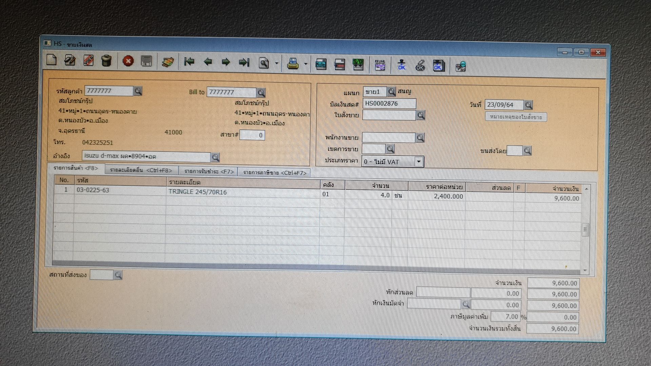The width and height of the screenshot is (651, 366).
Task: Click the เขตการขาย sales area lookup magnifier
Action: pyautogui.click(x=390, y=149)
